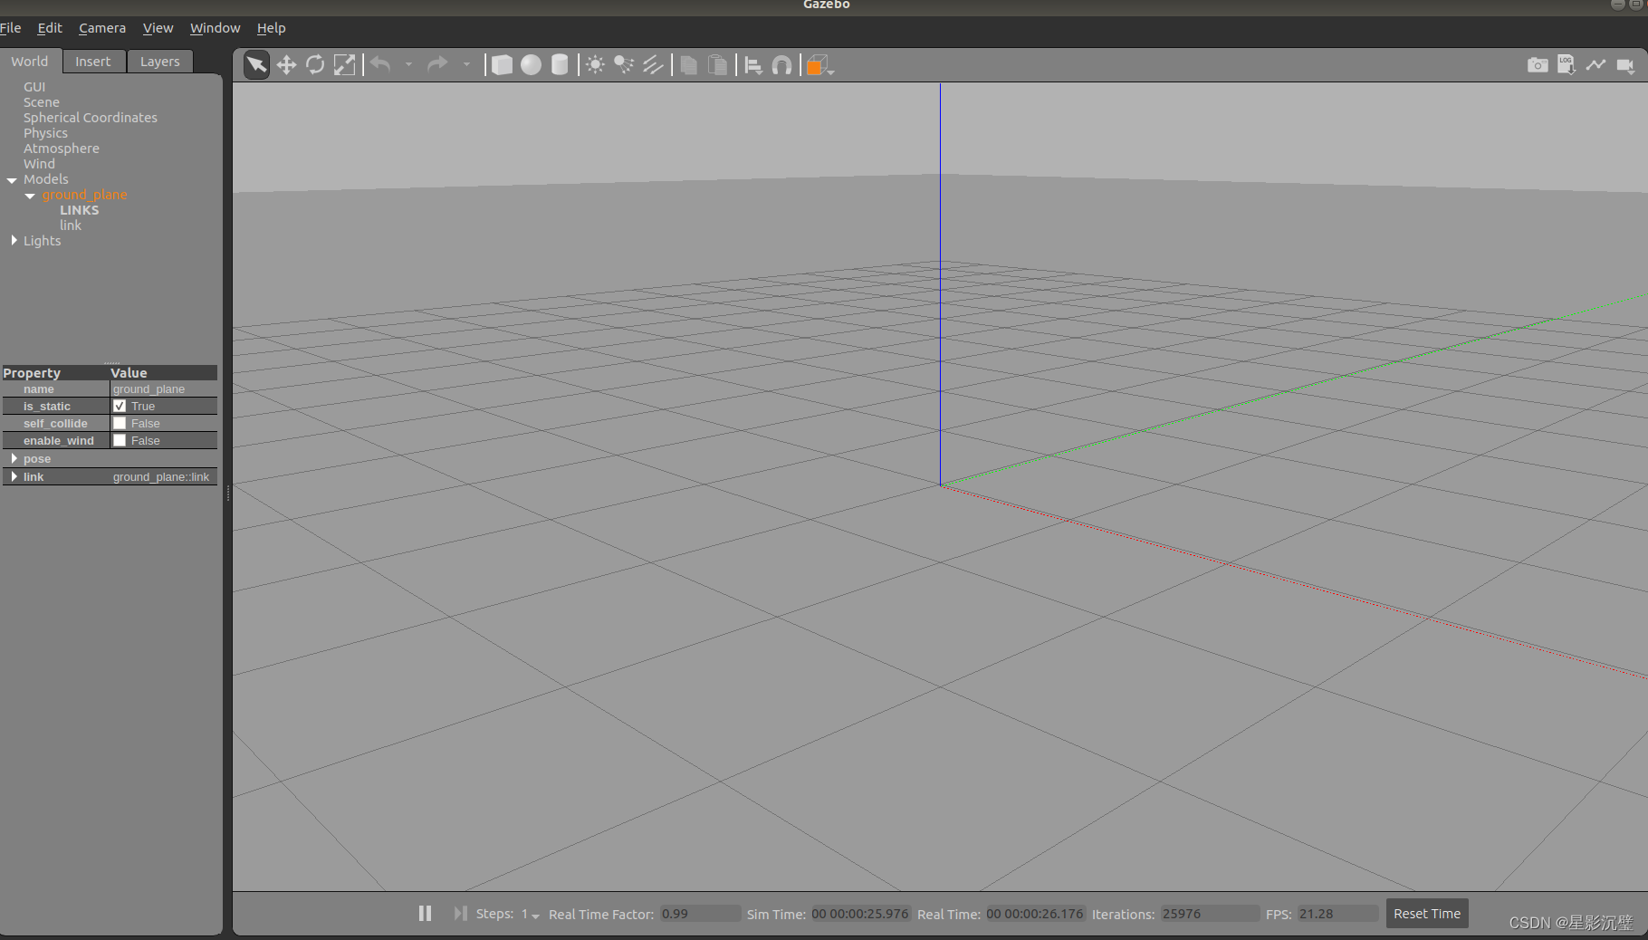Click the name value ground_plane field

tap(163, 389)
